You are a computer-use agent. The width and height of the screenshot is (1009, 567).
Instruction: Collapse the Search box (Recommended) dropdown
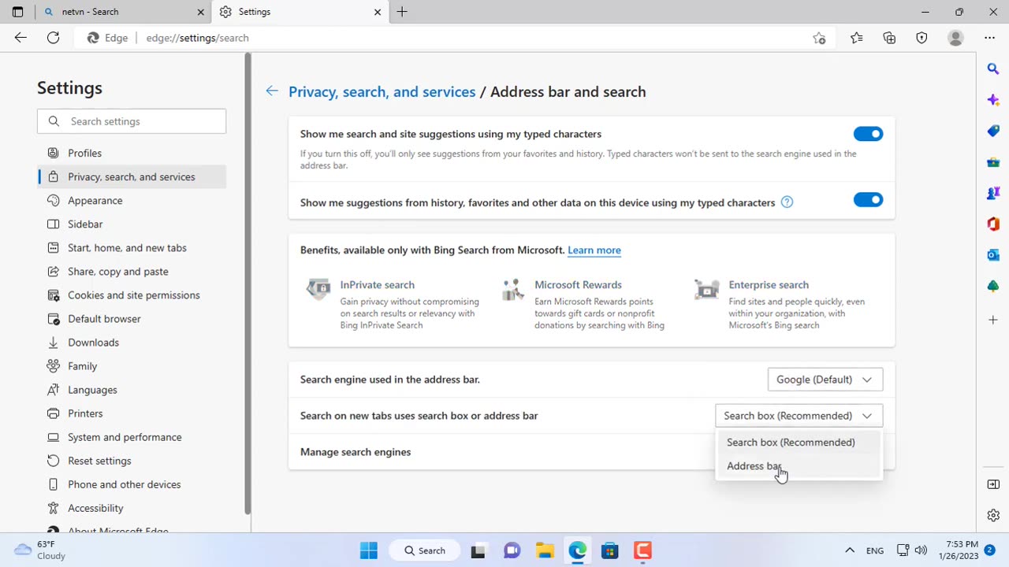pos(799,416)
